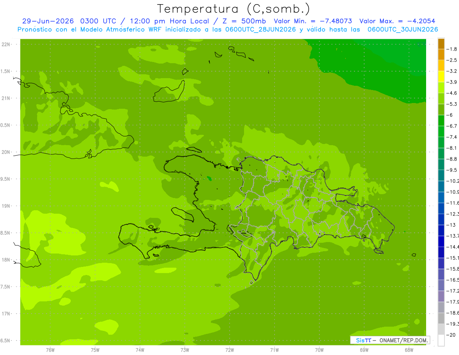Screen dimensions: 459x355
Task: Click the '22N' latitude axis label
Action: [x=6, y=44]
